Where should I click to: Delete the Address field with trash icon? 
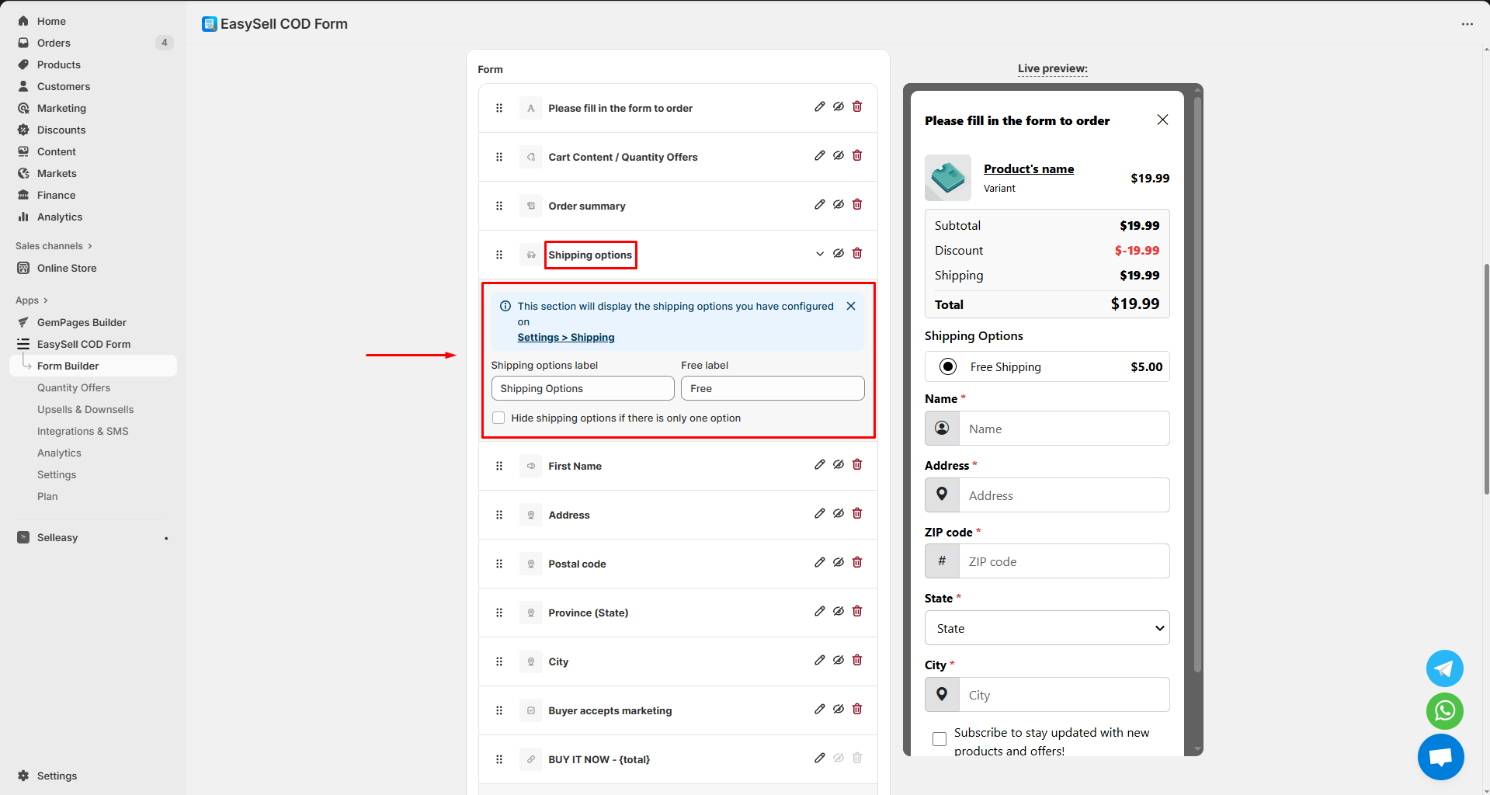click(857, 514)
